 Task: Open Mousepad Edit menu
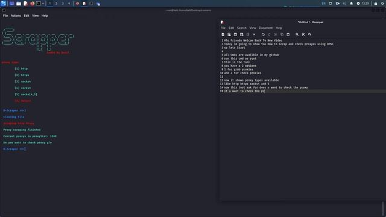pyautogui.click(x=231, y=28)
